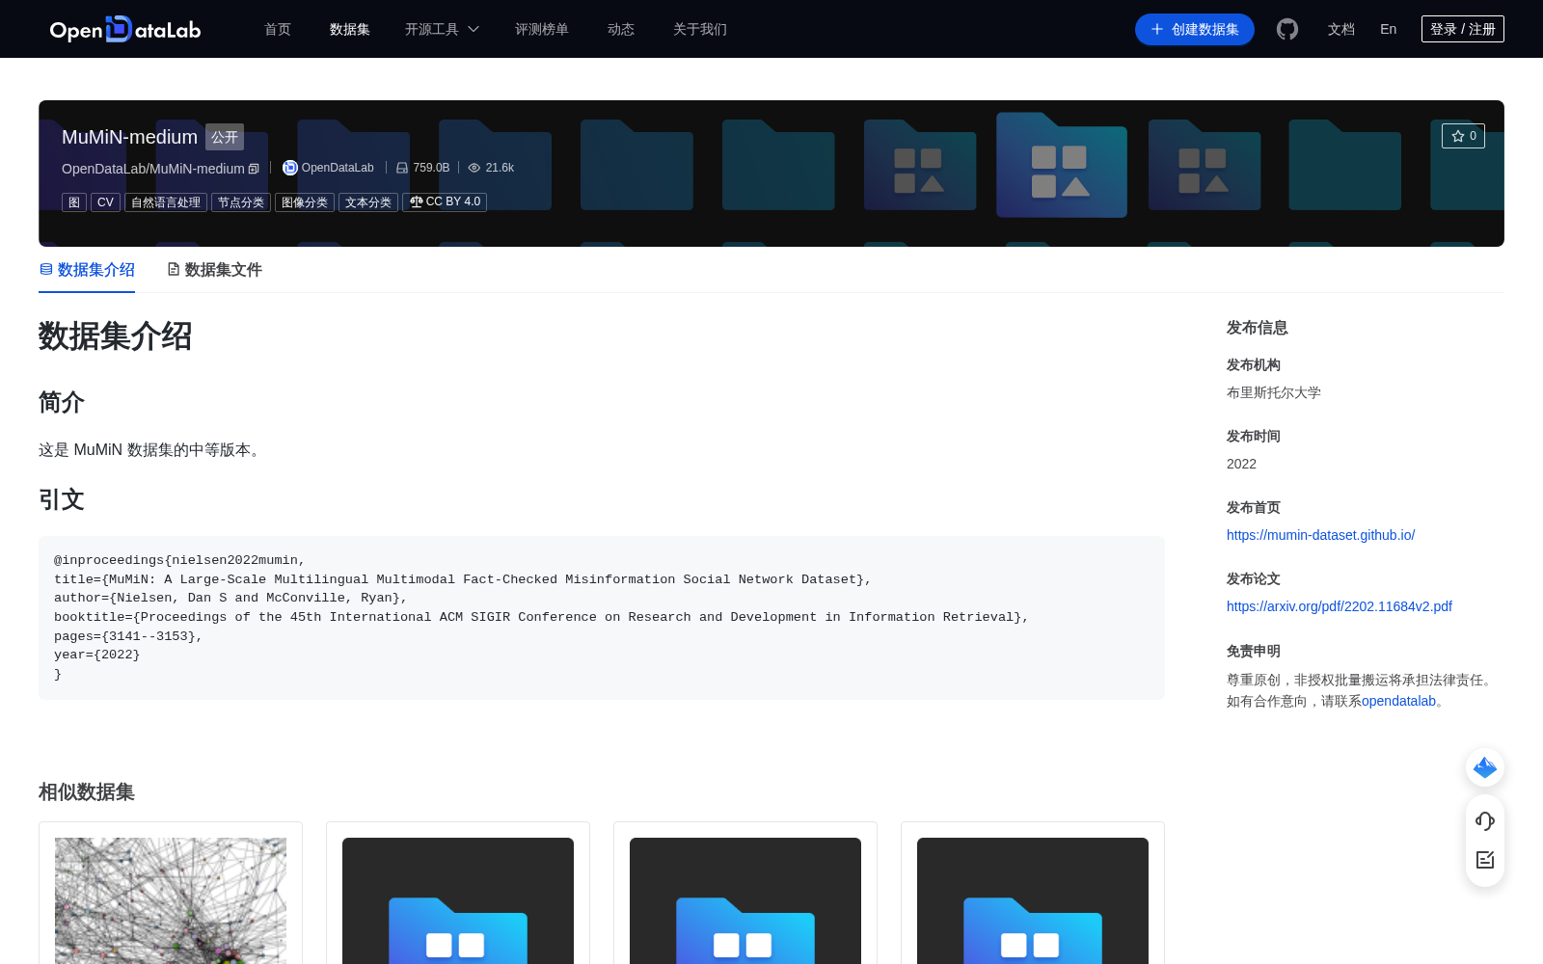Select the 数据集介绍 tab
Viewport: 1543px width, 964px height.
point(87,270)
